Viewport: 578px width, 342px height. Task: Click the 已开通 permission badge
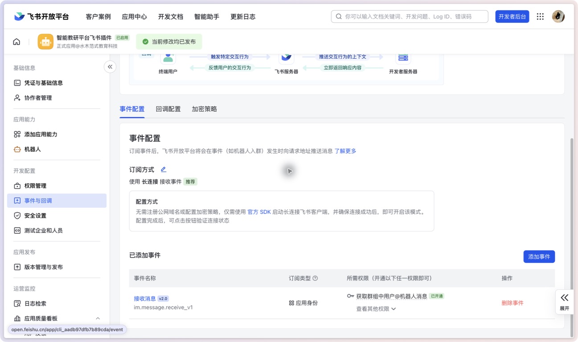[x=437, y=296]
